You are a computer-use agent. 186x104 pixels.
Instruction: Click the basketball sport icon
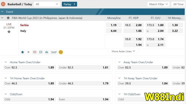pos(3,4)
